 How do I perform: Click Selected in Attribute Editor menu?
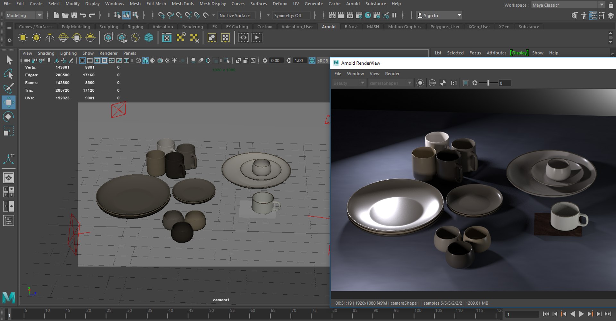[455, 53]
